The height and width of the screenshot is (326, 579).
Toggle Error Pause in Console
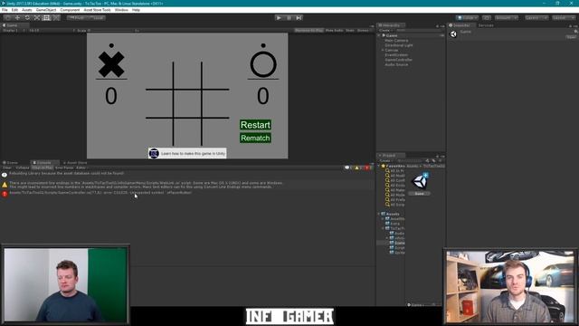[x=64, y=168]
